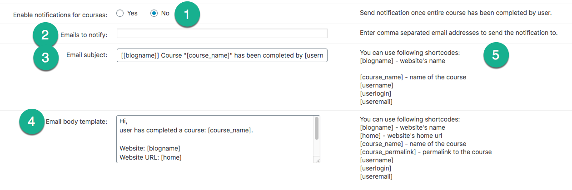Select Yes for course notifications
This screenshot has height=190, width=572.
pos(120,13)
